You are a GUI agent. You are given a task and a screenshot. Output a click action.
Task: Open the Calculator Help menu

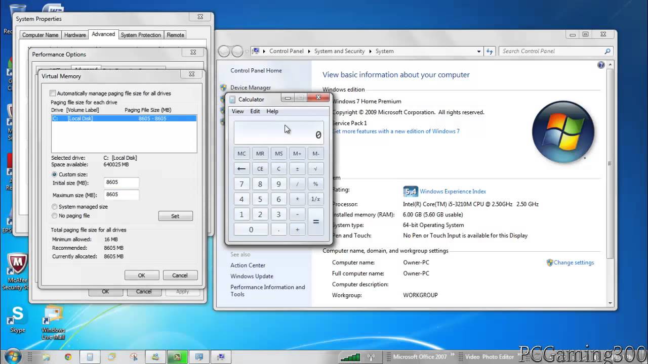click(272, 111)
